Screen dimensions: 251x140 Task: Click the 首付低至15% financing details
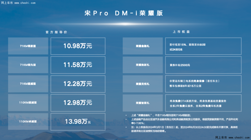203,46
